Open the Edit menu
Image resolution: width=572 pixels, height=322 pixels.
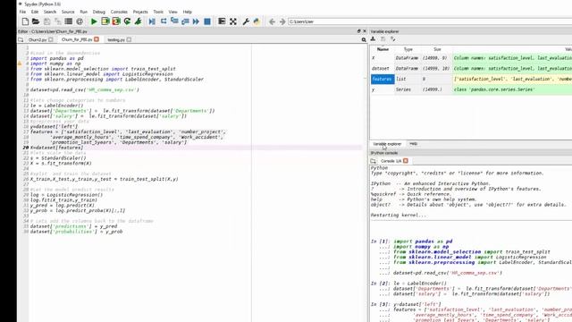[x=35, y=12]
